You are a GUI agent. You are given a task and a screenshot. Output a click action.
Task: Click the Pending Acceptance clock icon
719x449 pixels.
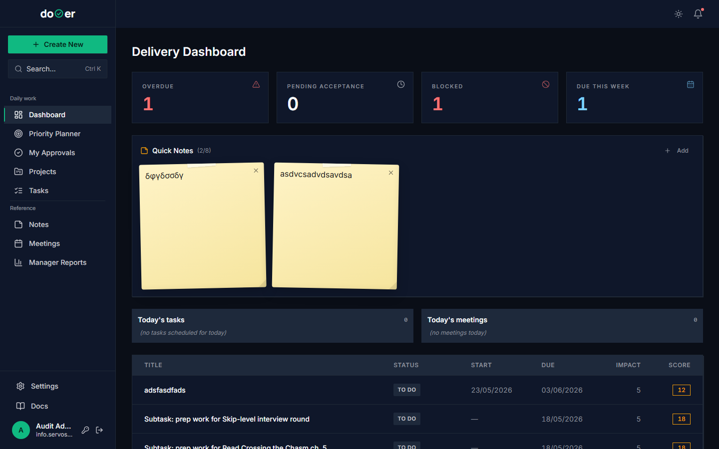click(x=401, y=84)
